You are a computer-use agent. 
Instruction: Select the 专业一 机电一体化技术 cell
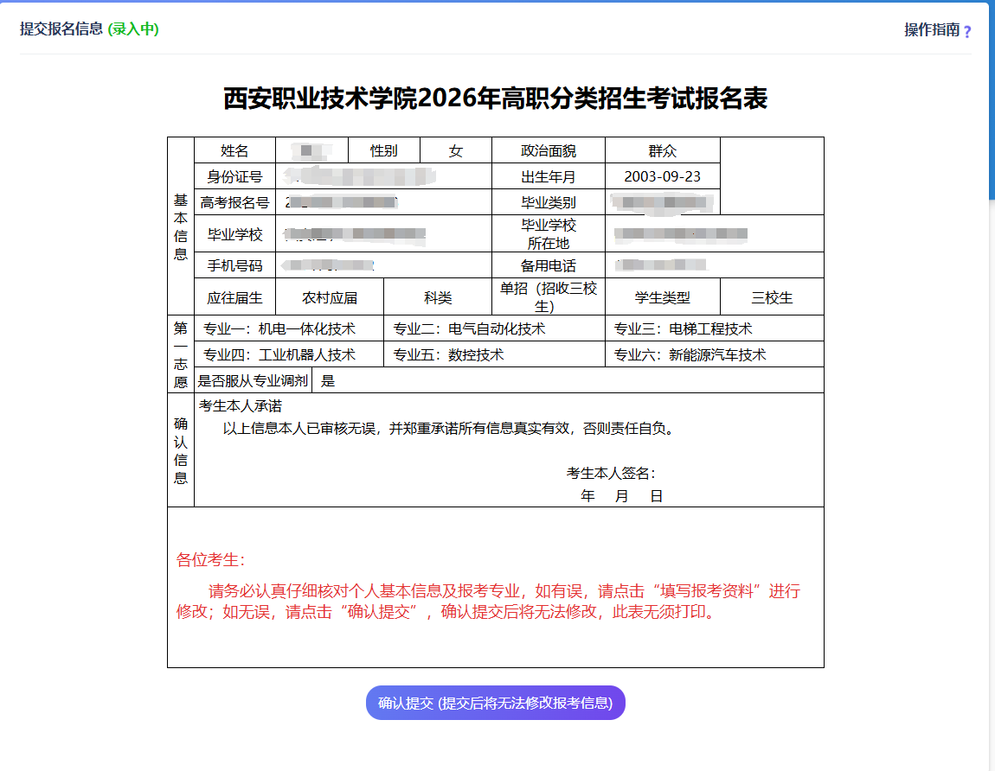[x=279, y=328]
